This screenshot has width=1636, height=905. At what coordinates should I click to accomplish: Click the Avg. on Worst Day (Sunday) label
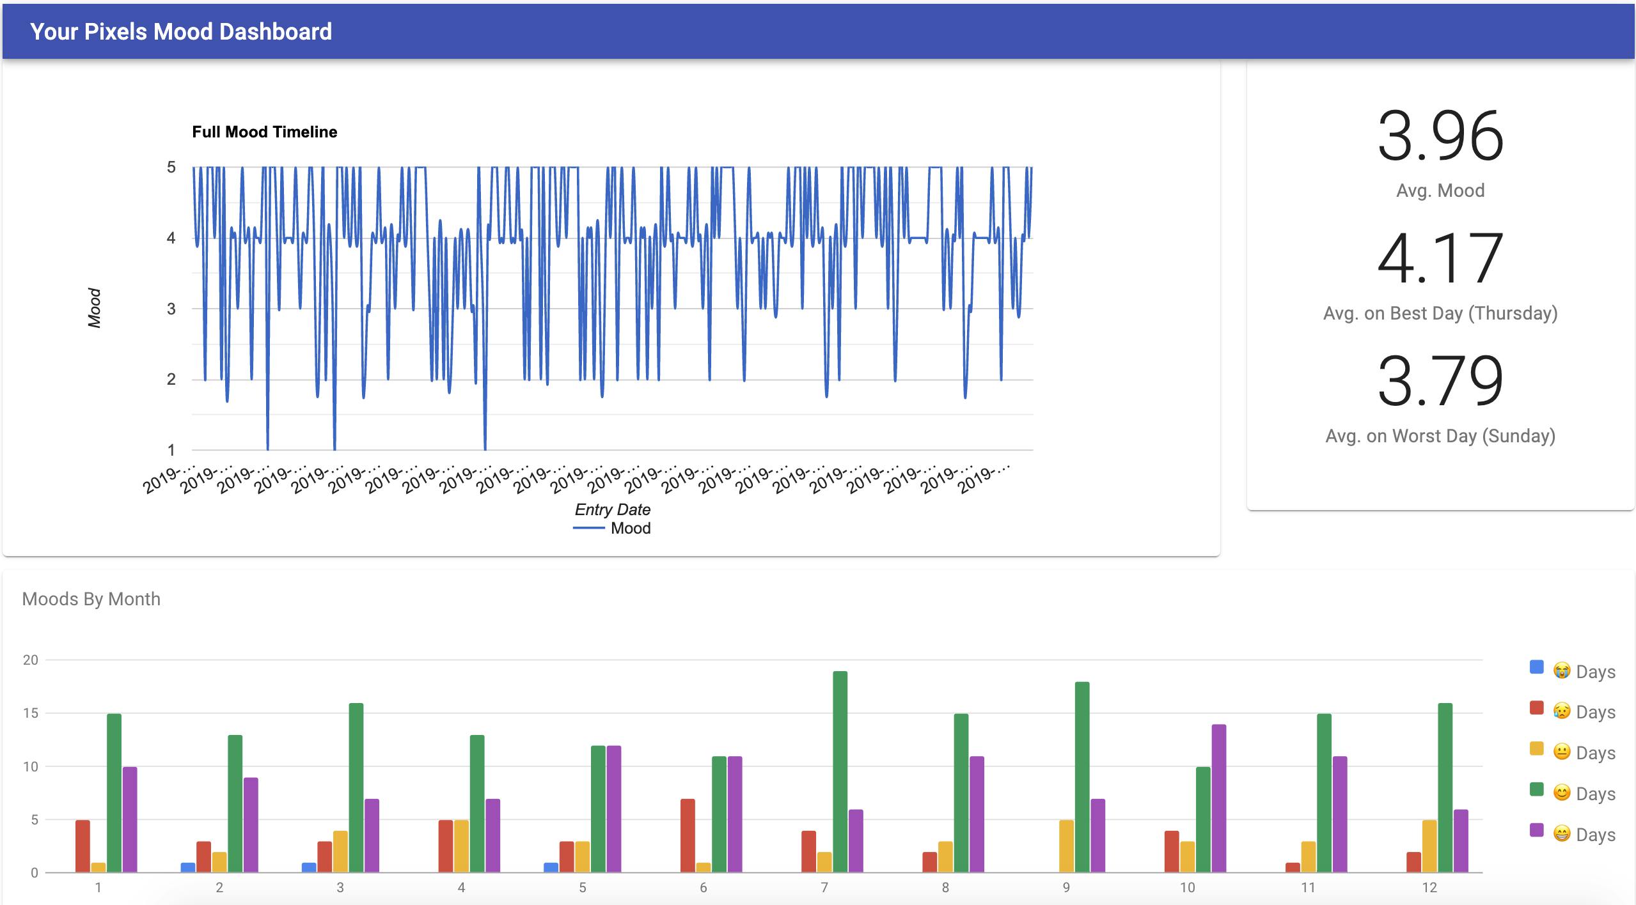point(1440,436)
